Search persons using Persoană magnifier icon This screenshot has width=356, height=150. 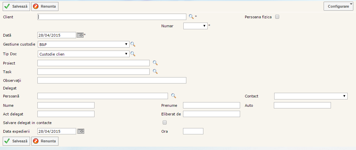[173, 96]
